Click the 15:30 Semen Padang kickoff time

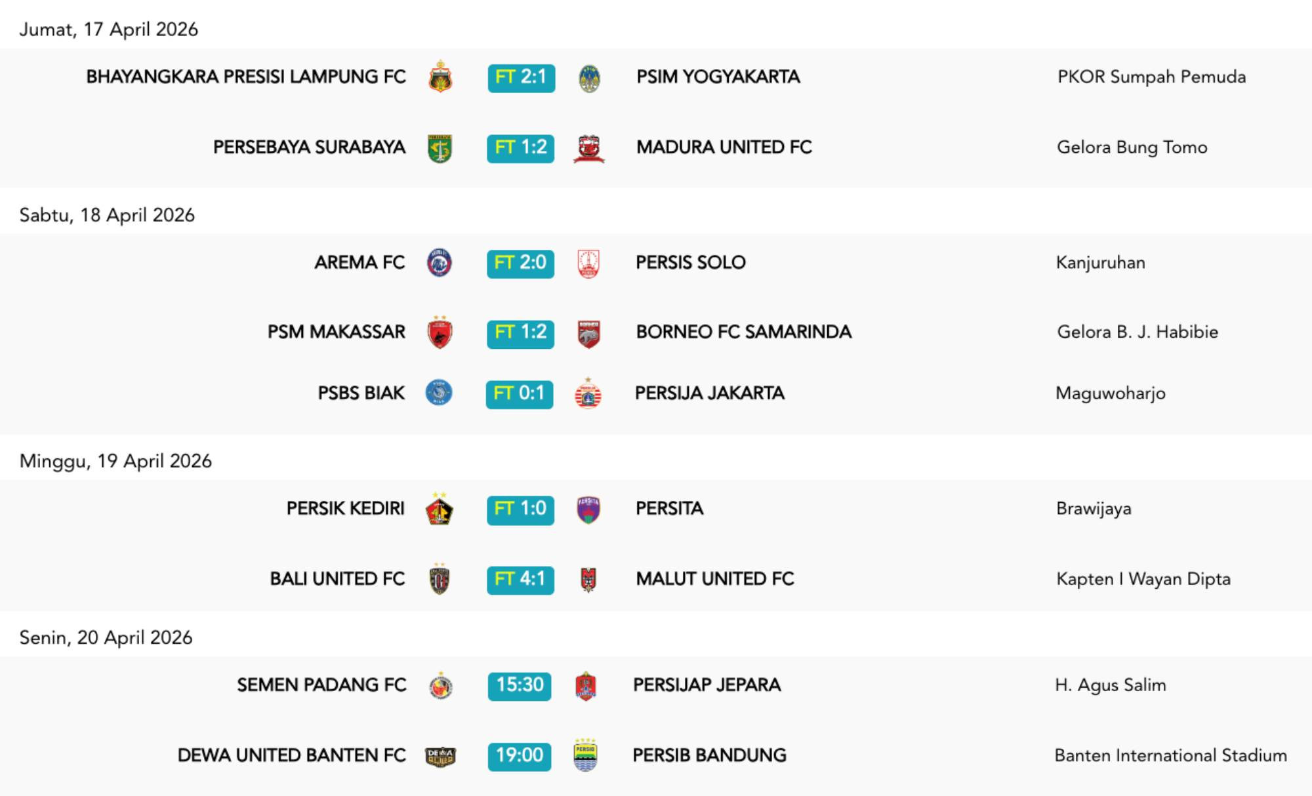coord(520,686)
